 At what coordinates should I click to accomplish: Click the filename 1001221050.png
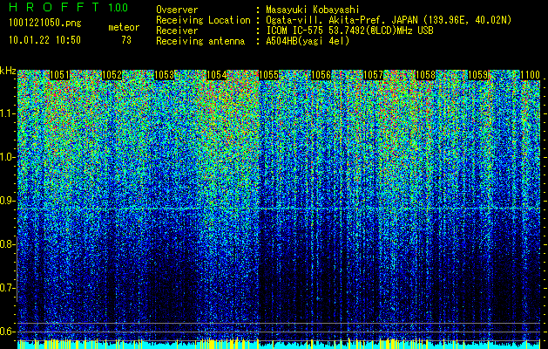pyautogui.click(x=44, y=24)
